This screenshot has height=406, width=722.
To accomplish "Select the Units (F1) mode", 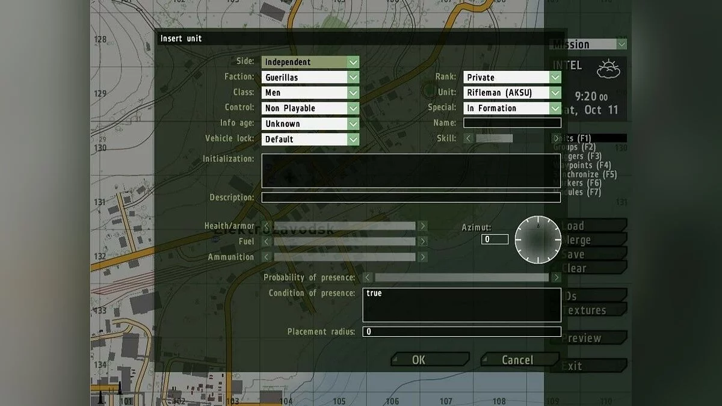I will (588, 138).
